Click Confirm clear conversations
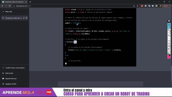 15,68
